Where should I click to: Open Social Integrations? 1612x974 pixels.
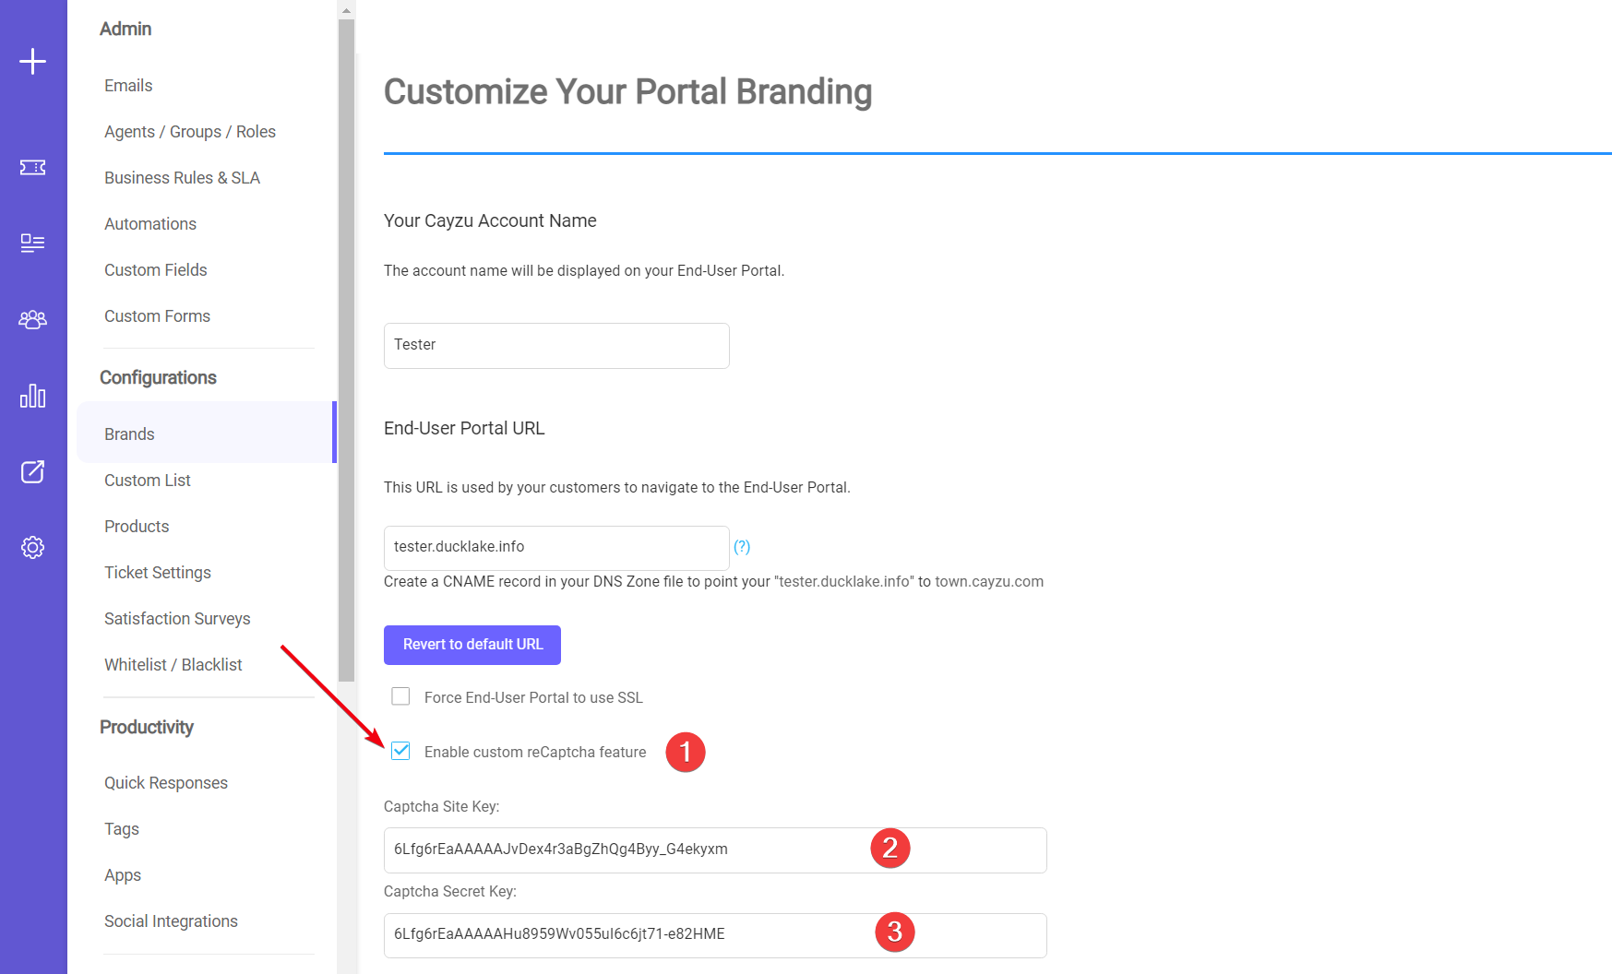[x=171, y=921]
